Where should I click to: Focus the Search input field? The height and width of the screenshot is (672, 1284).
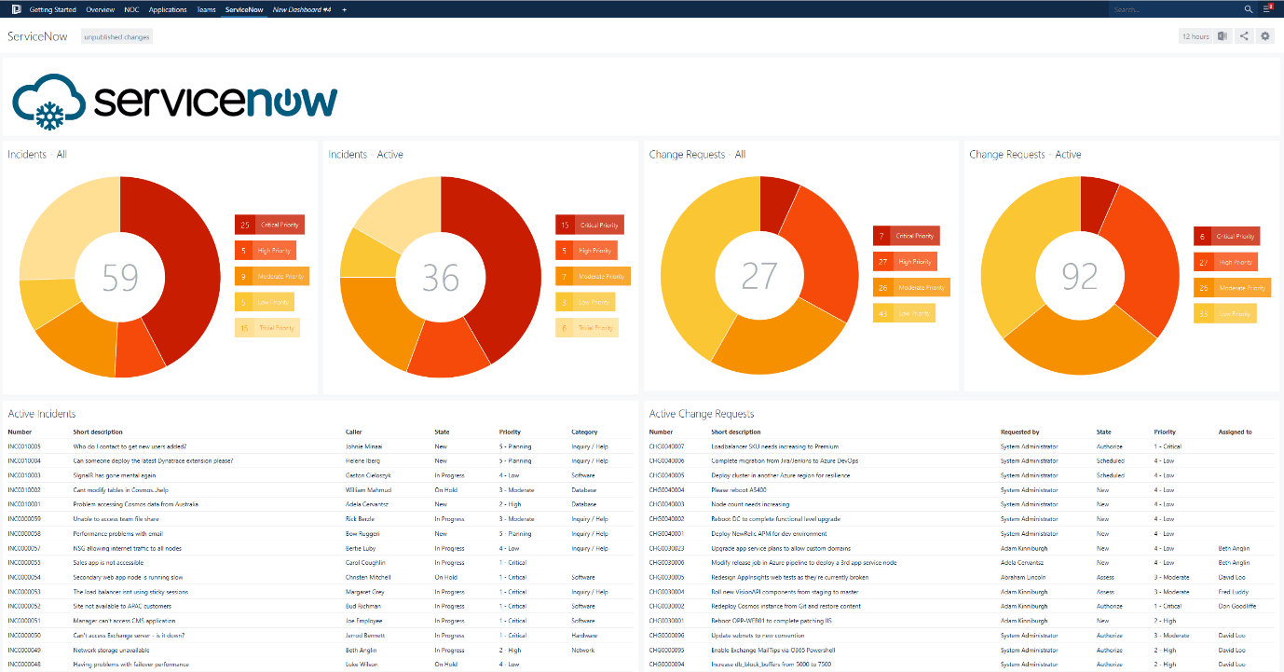click(1175, 9)
